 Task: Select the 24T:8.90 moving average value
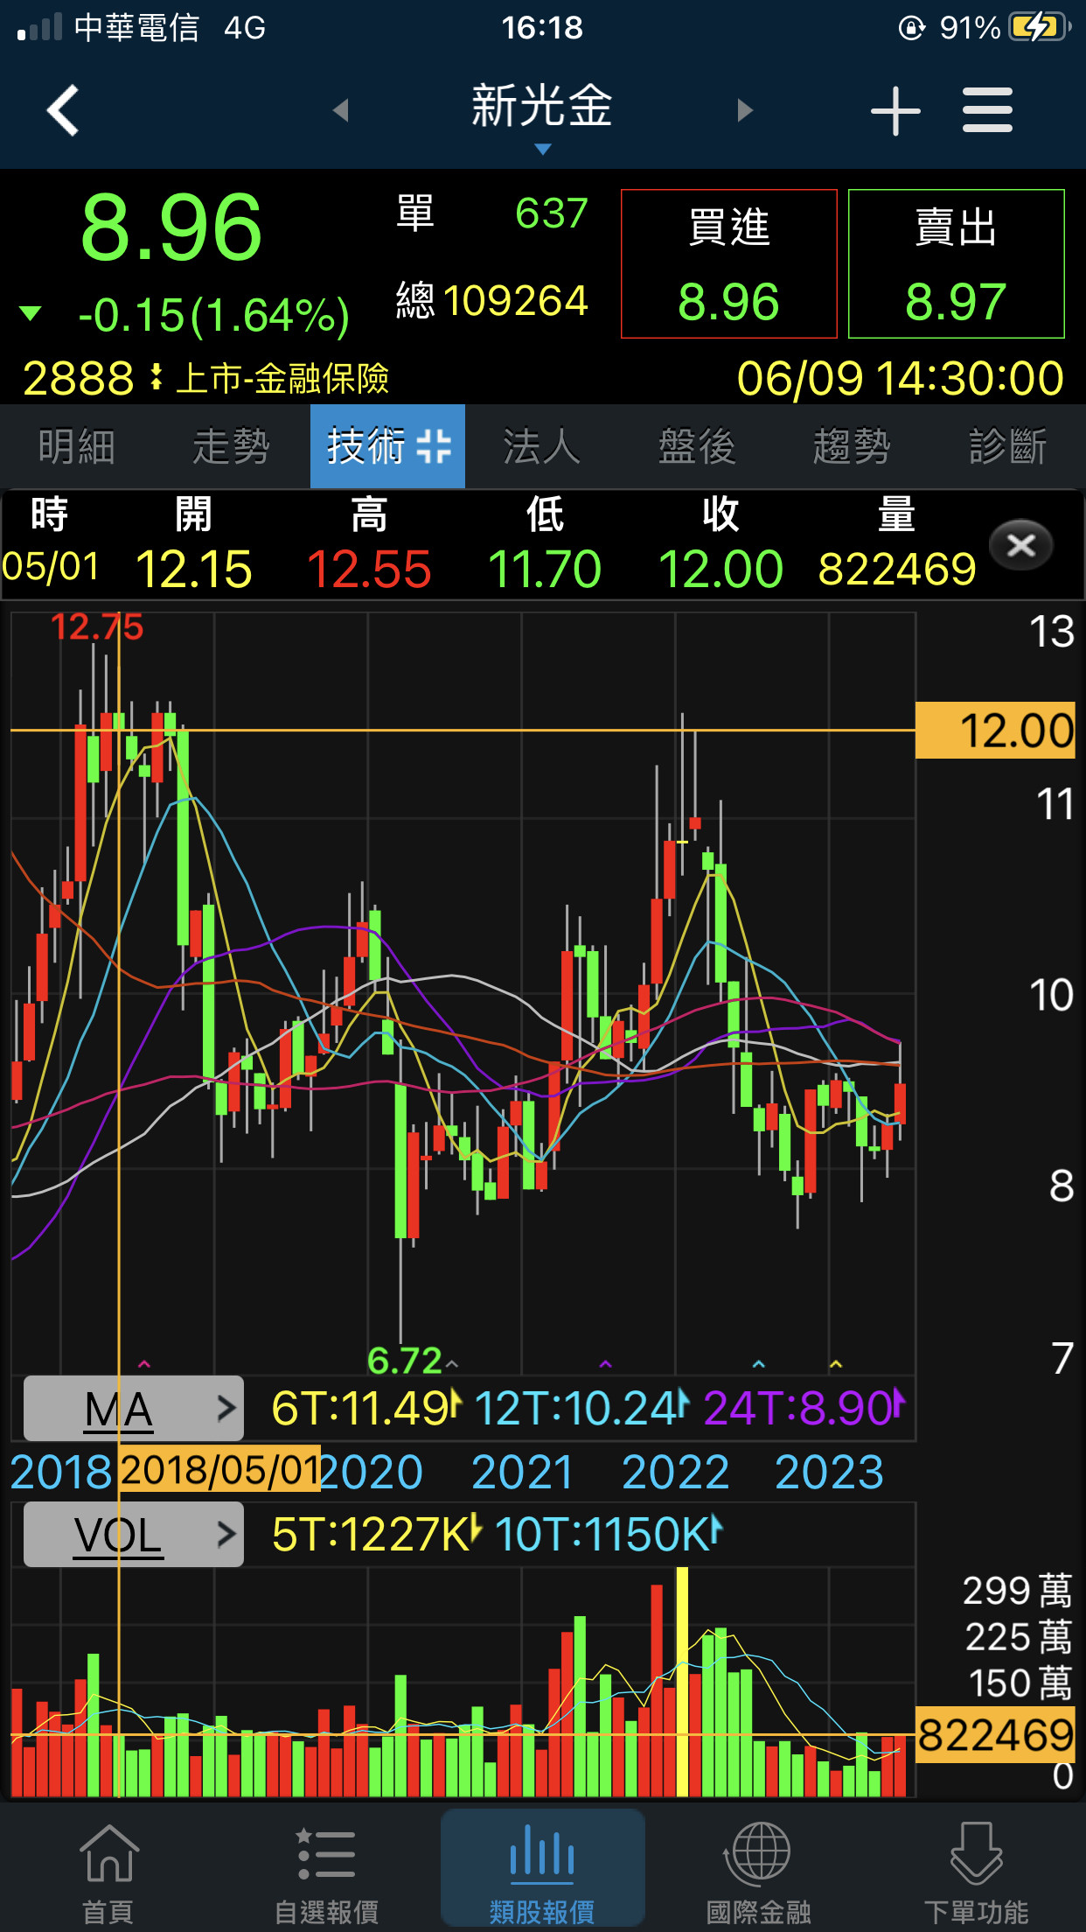[804, 1409]
